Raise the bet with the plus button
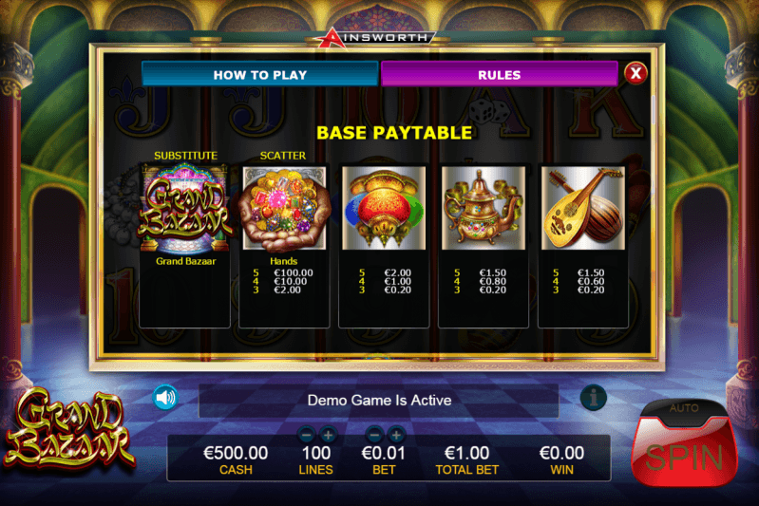 click(x=396, y=435)
